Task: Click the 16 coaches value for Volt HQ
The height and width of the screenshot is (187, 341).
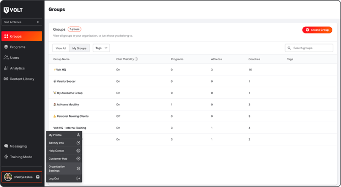Action: pos(250,70)
